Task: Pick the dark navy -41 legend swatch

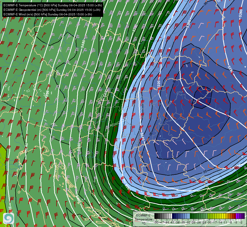Action: pos(173,216)
